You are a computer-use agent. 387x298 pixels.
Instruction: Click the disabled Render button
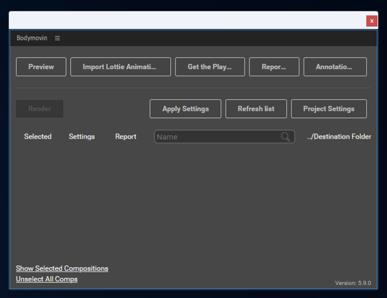pyautogui.click(x=39, y=108)
